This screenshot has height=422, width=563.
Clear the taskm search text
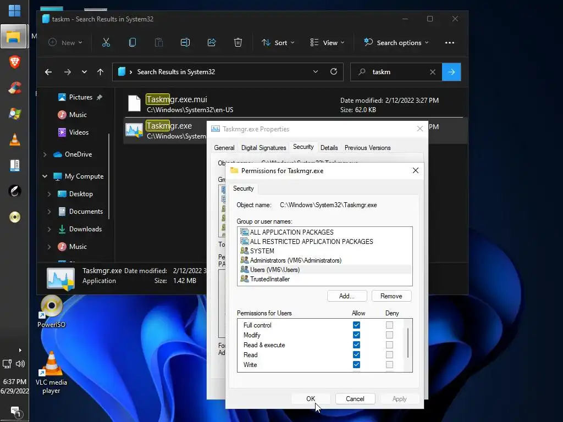pyautogui.click(x=433, y=72)
